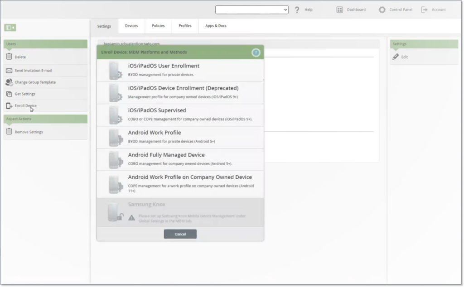Viewport: 464px width, 287px height.
Task: Click the Change Group Template icon
Action: 9,82
